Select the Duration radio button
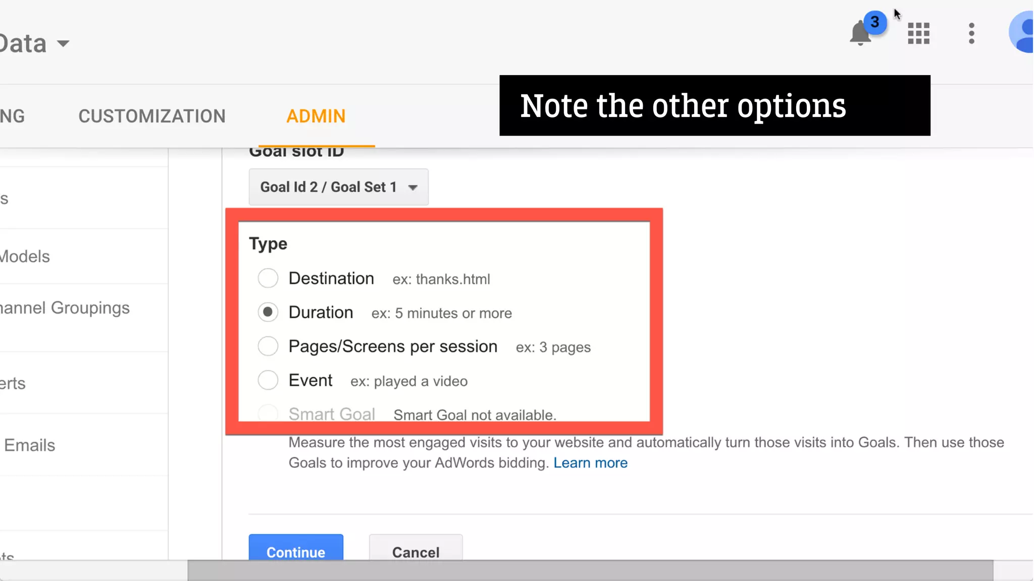This screenshot has width=1034, height=581. pos(268,312)
